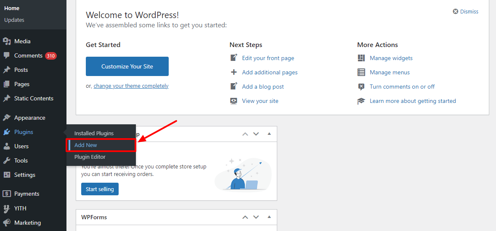Move the store setup widget up
Viewport: 496px width, 231px height.
pyautogui.click(x=245, y=134)
